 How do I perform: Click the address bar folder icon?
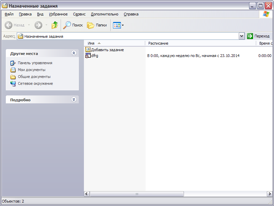21,36
